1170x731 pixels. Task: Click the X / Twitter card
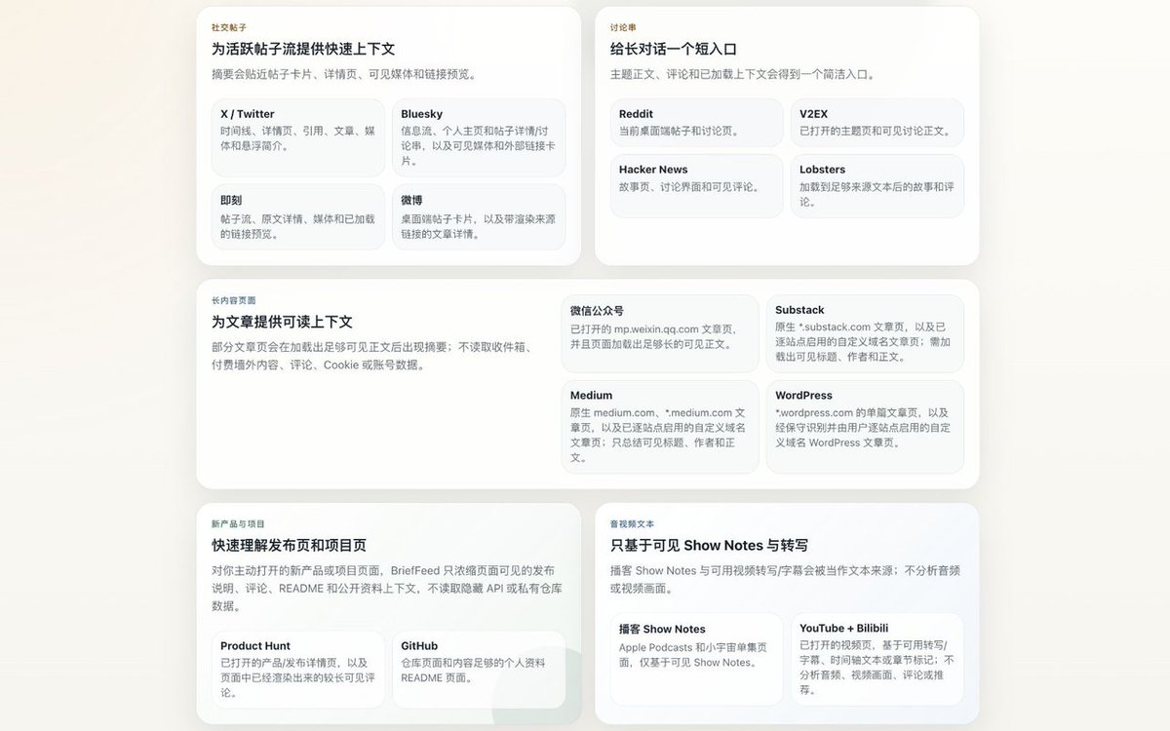(298, 137)
